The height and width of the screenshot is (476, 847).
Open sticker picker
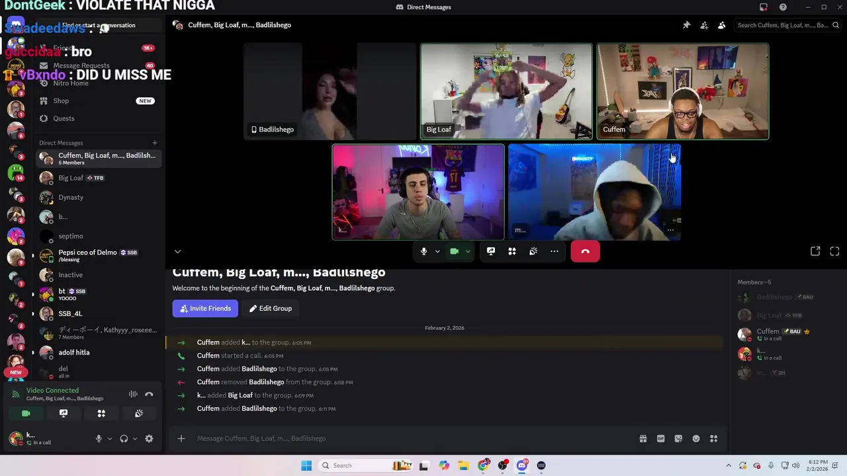point(678,438)
